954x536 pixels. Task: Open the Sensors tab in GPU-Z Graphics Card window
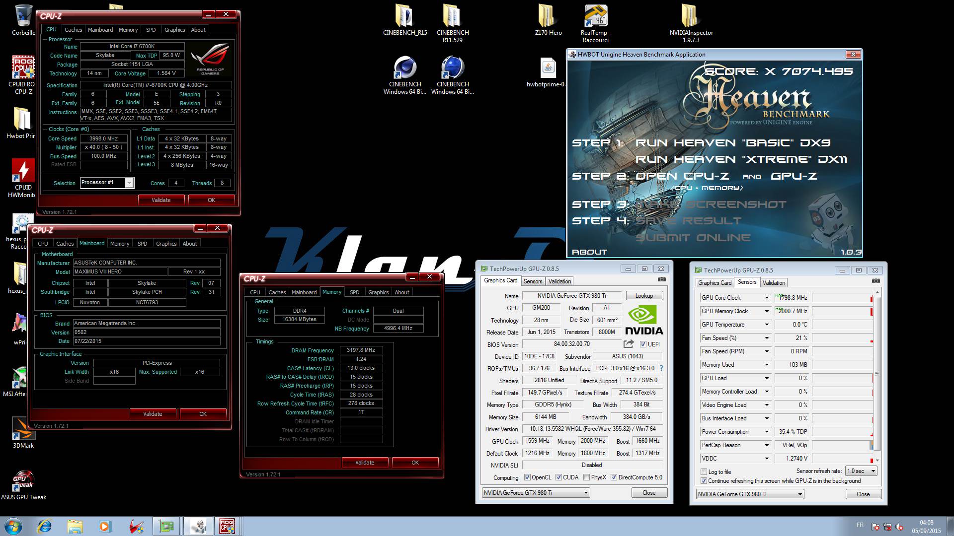point(533,281)
